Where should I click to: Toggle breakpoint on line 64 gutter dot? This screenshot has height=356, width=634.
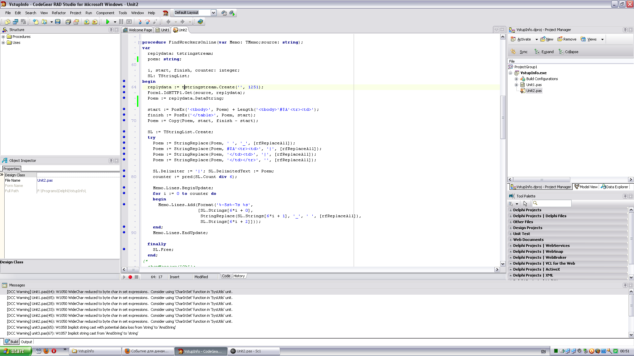[124, 87]
